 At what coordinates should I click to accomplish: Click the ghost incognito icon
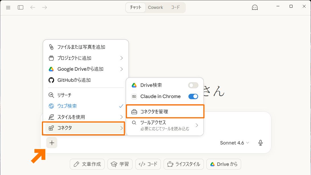[255, 7]
